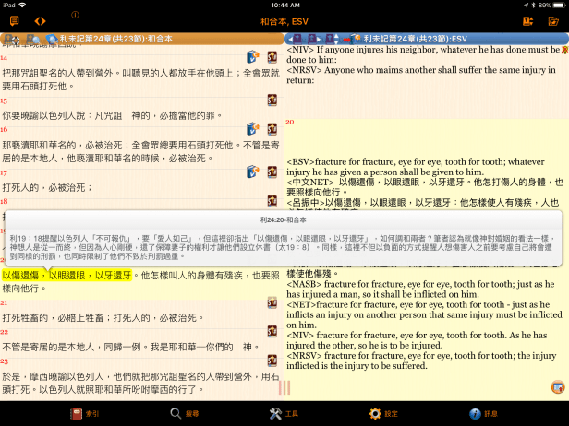The image size is (569, 426).
Task: Select the yellow highlighted verse 以傷還傷，以眼還眼
Action: [69, 275]
